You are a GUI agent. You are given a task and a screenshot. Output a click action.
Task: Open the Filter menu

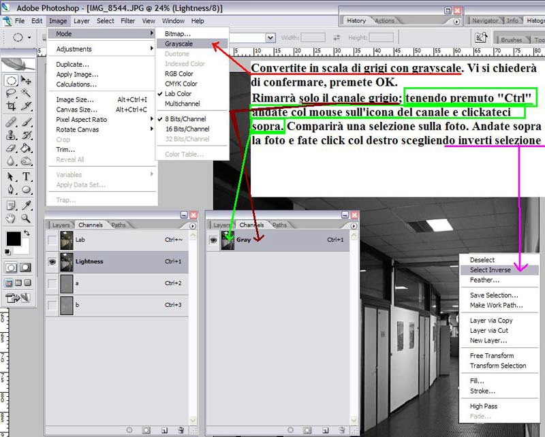pyautogui.click(x=127, y=21)
